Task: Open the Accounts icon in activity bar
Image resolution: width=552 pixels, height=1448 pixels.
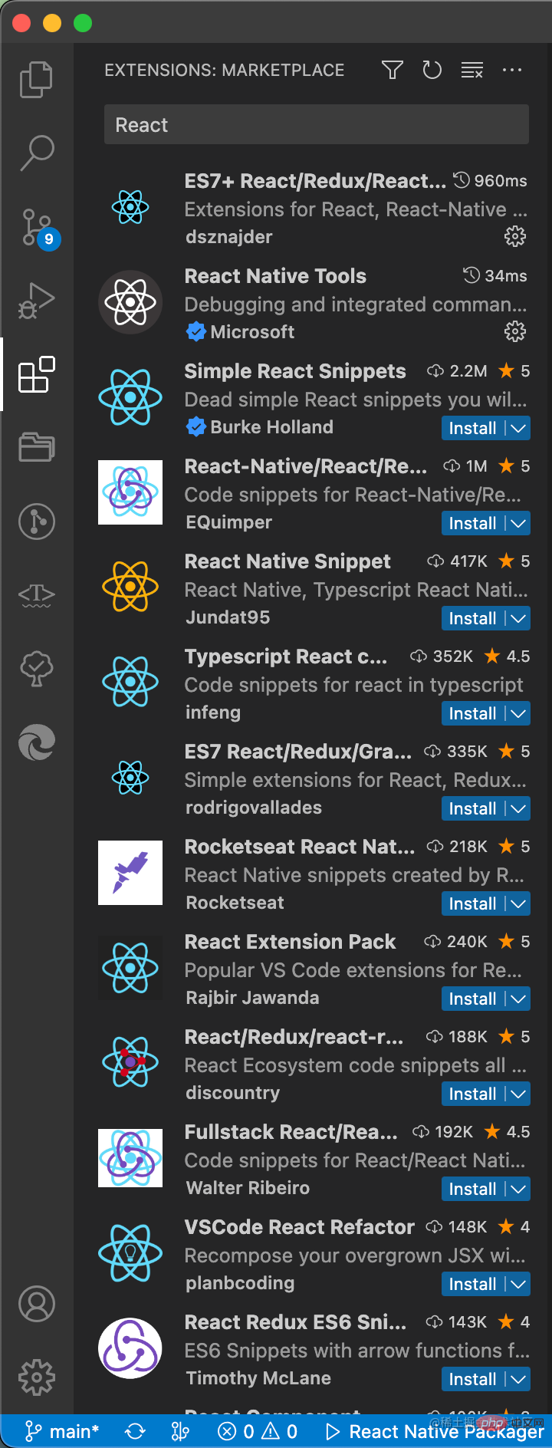Action: (36, 1304)
